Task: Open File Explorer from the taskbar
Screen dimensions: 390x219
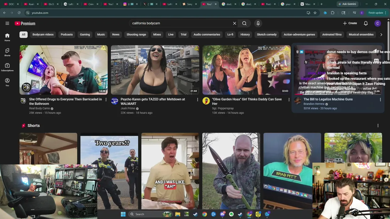Action: click(x=178, y=214)
